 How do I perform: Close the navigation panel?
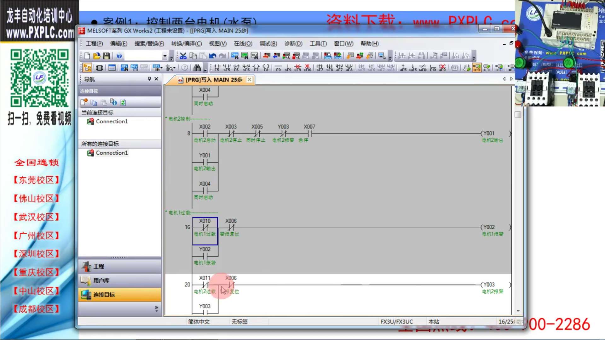pos(156,79)
